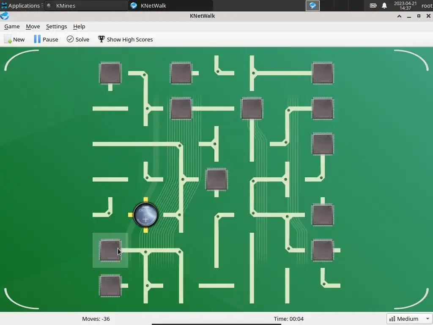Open the Help menu
Screen dimensions: 433x325
[x=79, y=27]
